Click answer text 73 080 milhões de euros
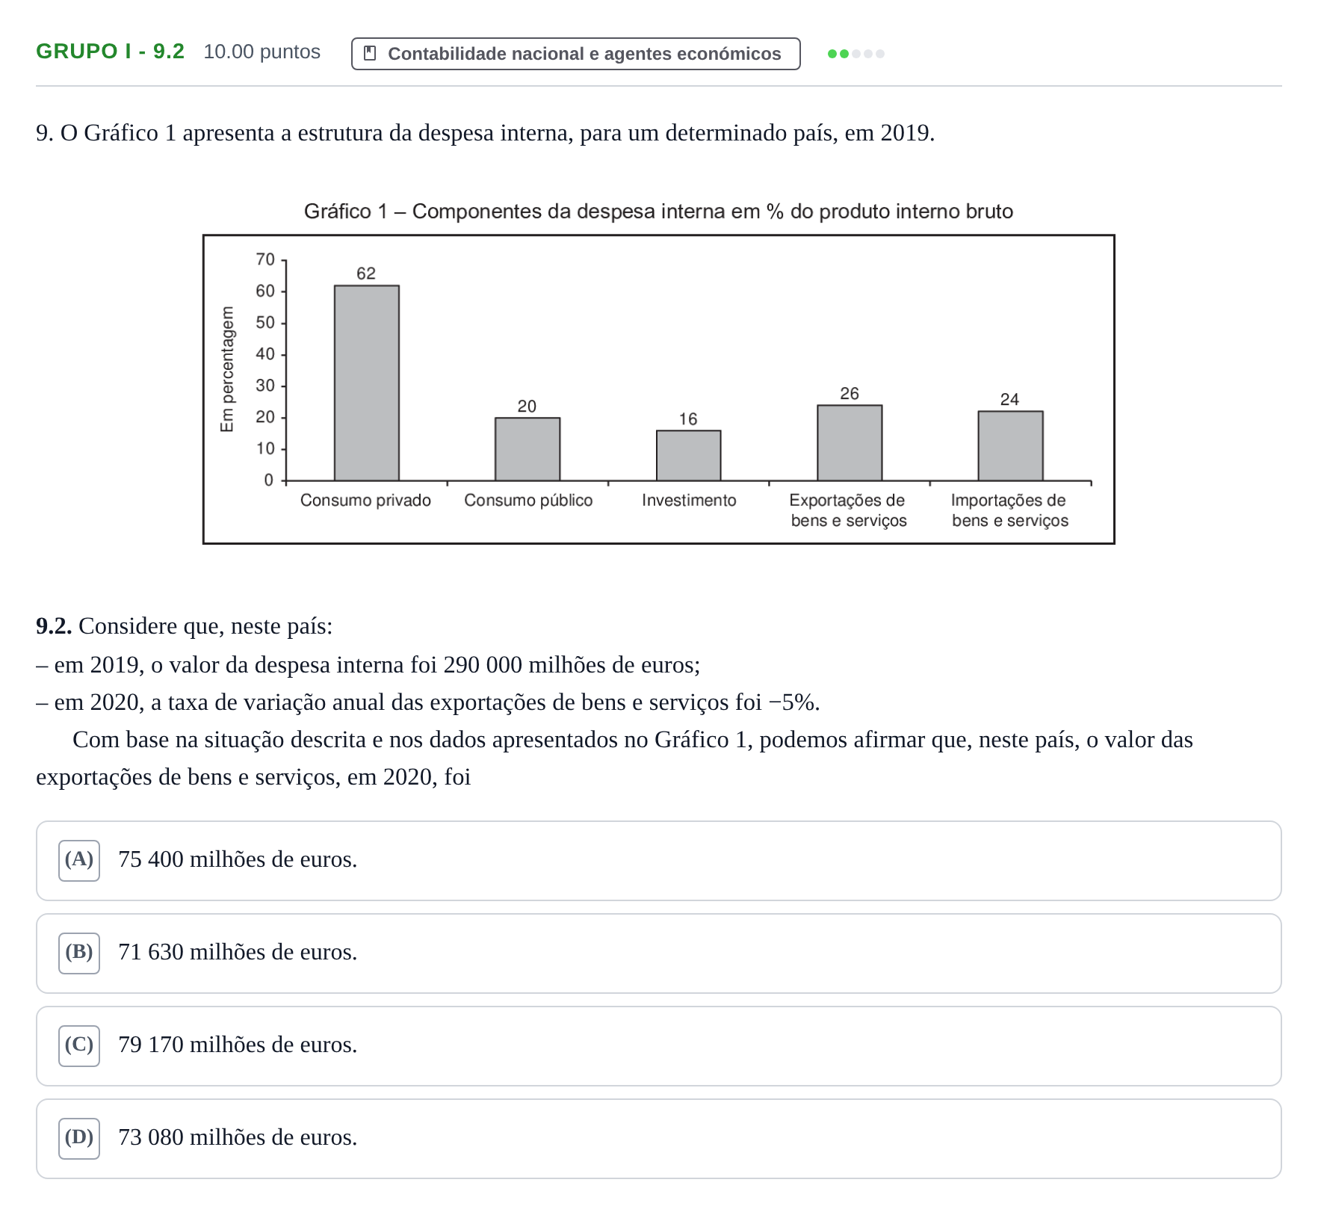 click(x=238, y=1138)
